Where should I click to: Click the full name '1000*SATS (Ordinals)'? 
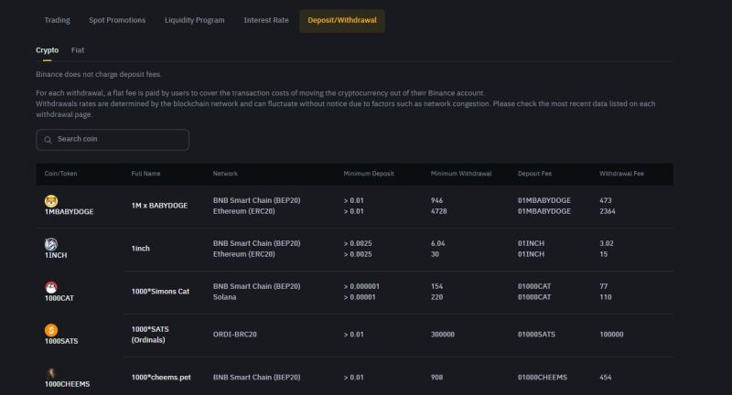click(x=150, y=335)
